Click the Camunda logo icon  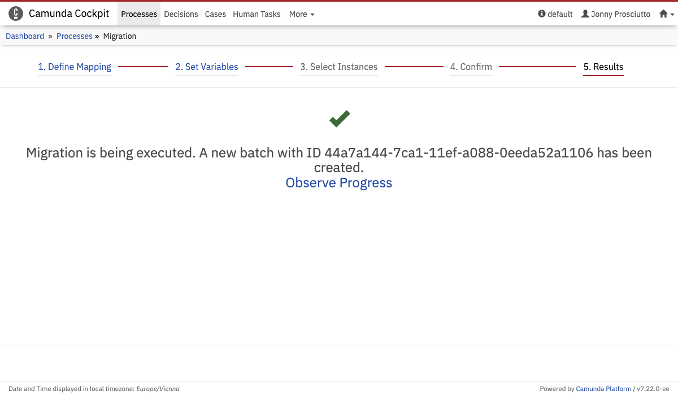point(16,14)
